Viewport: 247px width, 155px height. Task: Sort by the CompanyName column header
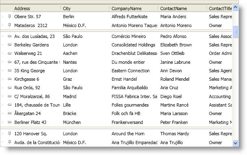pyautogui.click(x=134, y=8)
